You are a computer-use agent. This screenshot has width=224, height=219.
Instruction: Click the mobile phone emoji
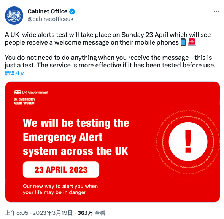click(x=183, y=42)
